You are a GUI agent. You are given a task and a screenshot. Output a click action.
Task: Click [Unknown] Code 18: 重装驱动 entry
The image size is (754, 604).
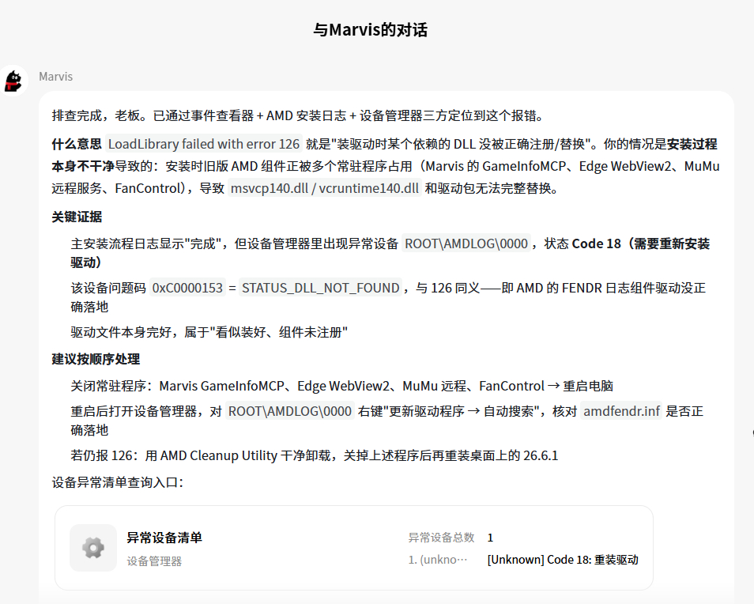(x=563, y=560)
